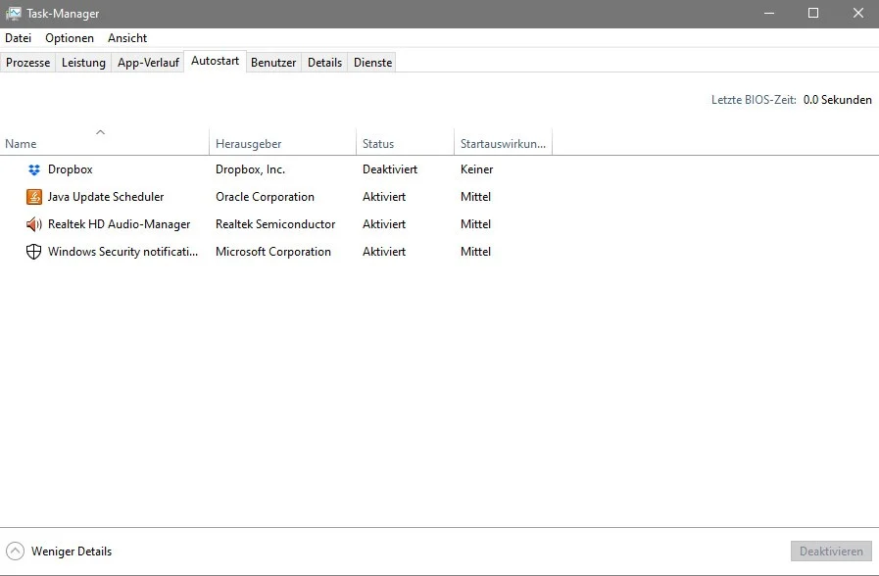879x576 pixels.
Task: Click the Task-Manager icon in title bar
Action: (x=14, y=14)
